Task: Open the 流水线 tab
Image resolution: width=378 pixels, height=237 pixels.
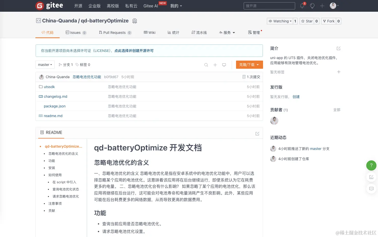Action: (199, 33)
